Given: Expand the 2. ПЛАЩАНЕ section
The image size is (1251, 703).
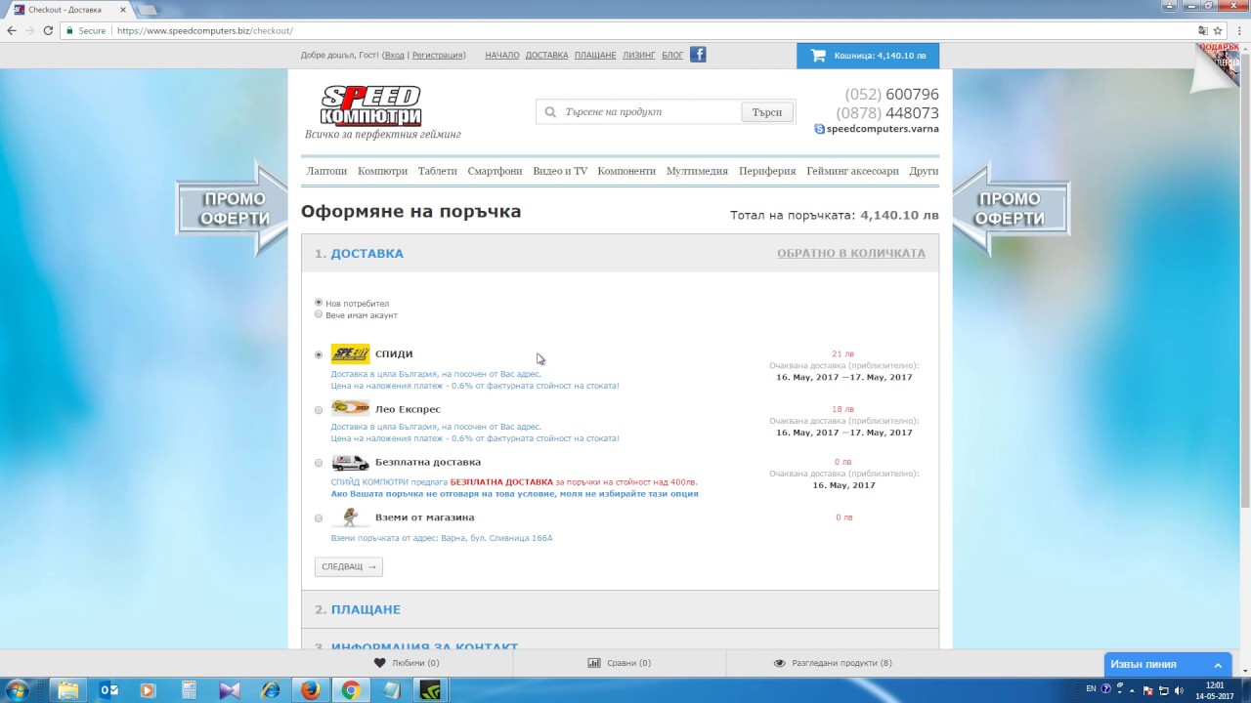Looking at the screenshot, I should [620, 609].
